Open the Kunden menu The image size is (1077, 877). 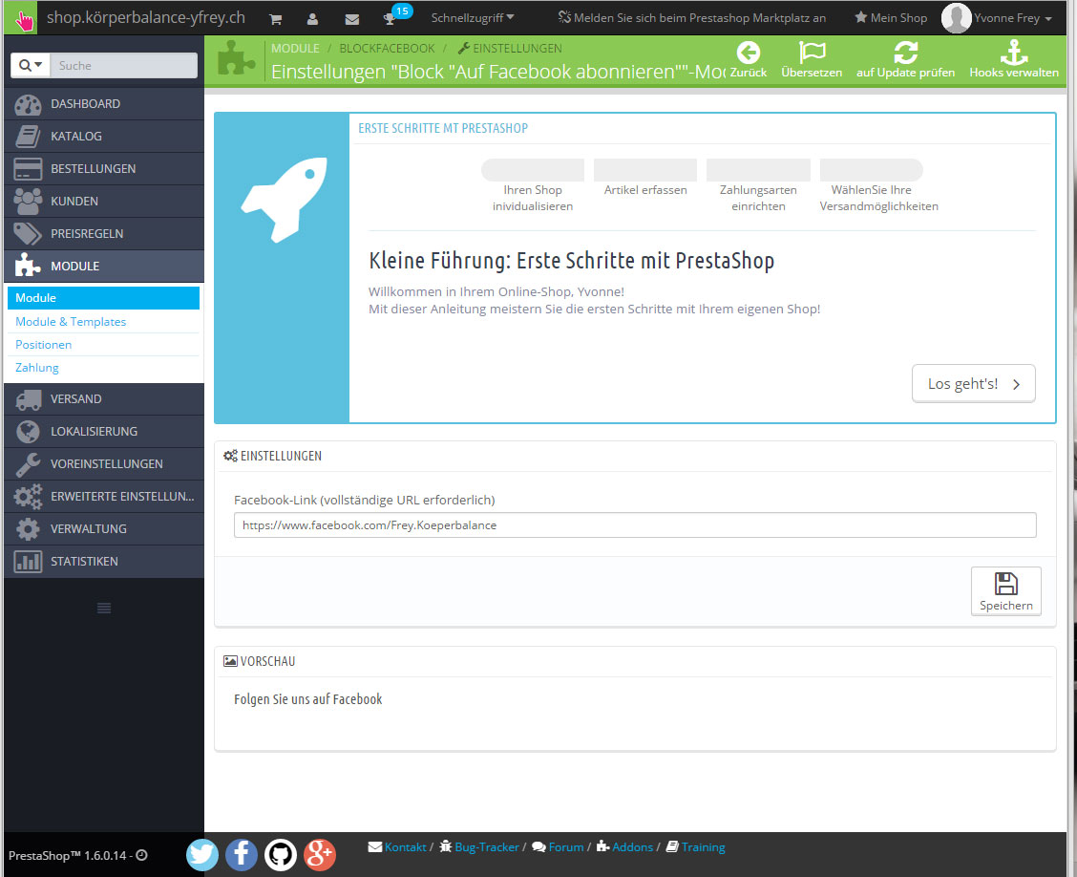click(104, 201)
